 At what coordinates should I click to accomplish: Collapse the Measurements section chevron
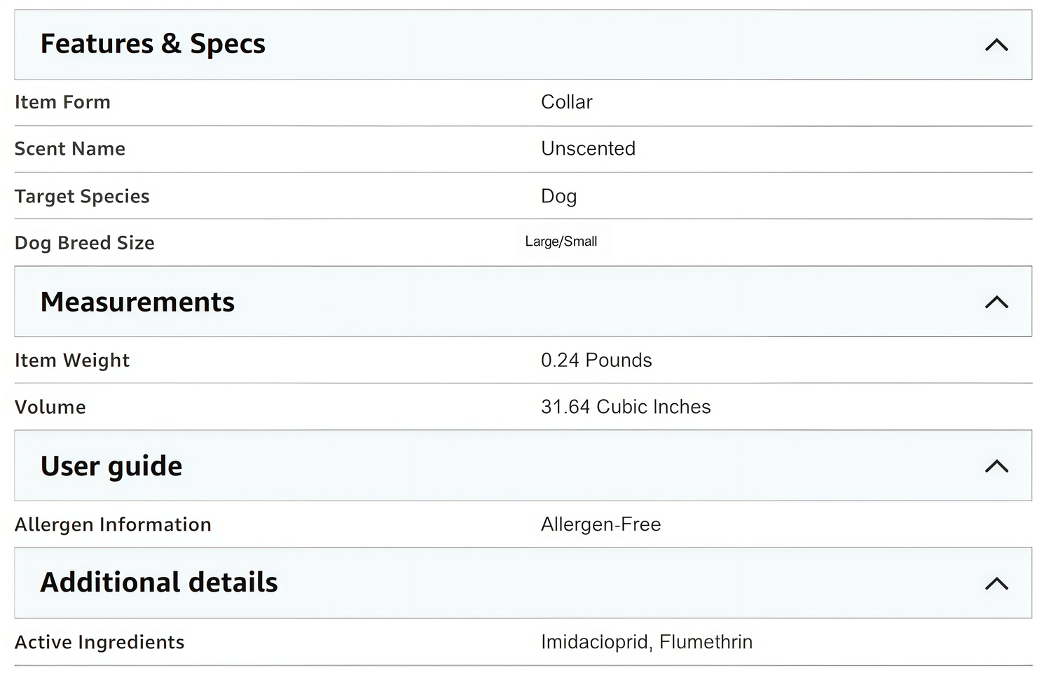click(996, 302)
